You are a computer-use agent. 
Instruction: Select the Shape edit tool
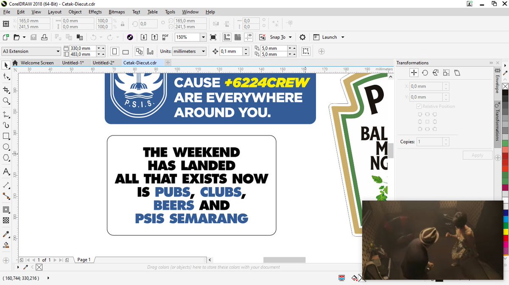(6, 77)
